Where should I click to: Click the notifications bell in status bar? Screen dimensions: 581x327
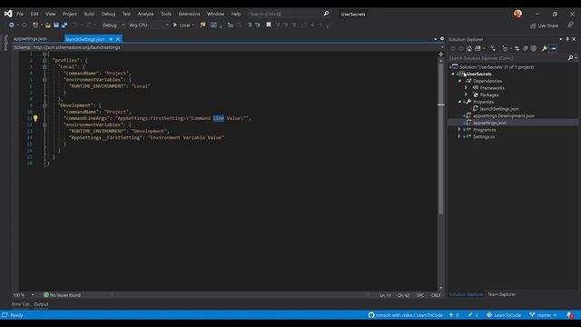(570, 315)
